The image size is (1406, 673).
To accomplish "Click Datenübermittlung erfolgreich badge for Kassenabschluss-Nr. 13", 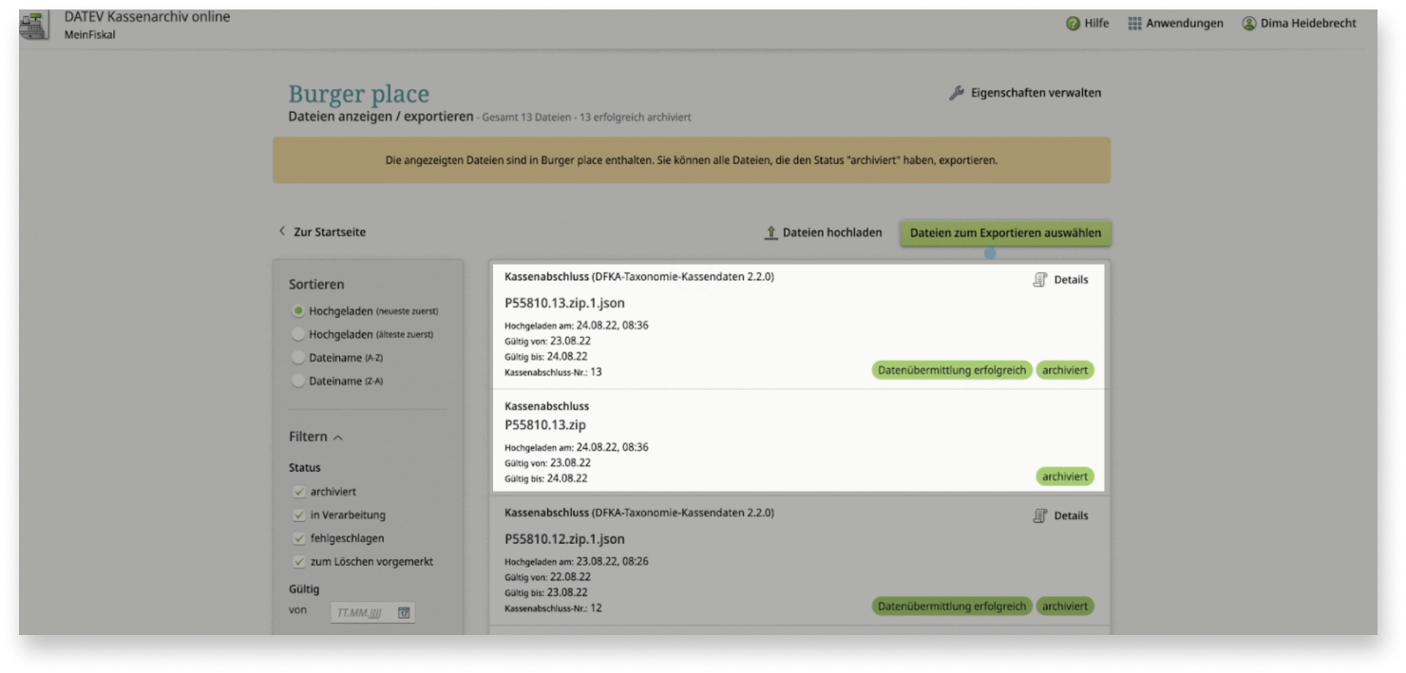I will (952, 370).
